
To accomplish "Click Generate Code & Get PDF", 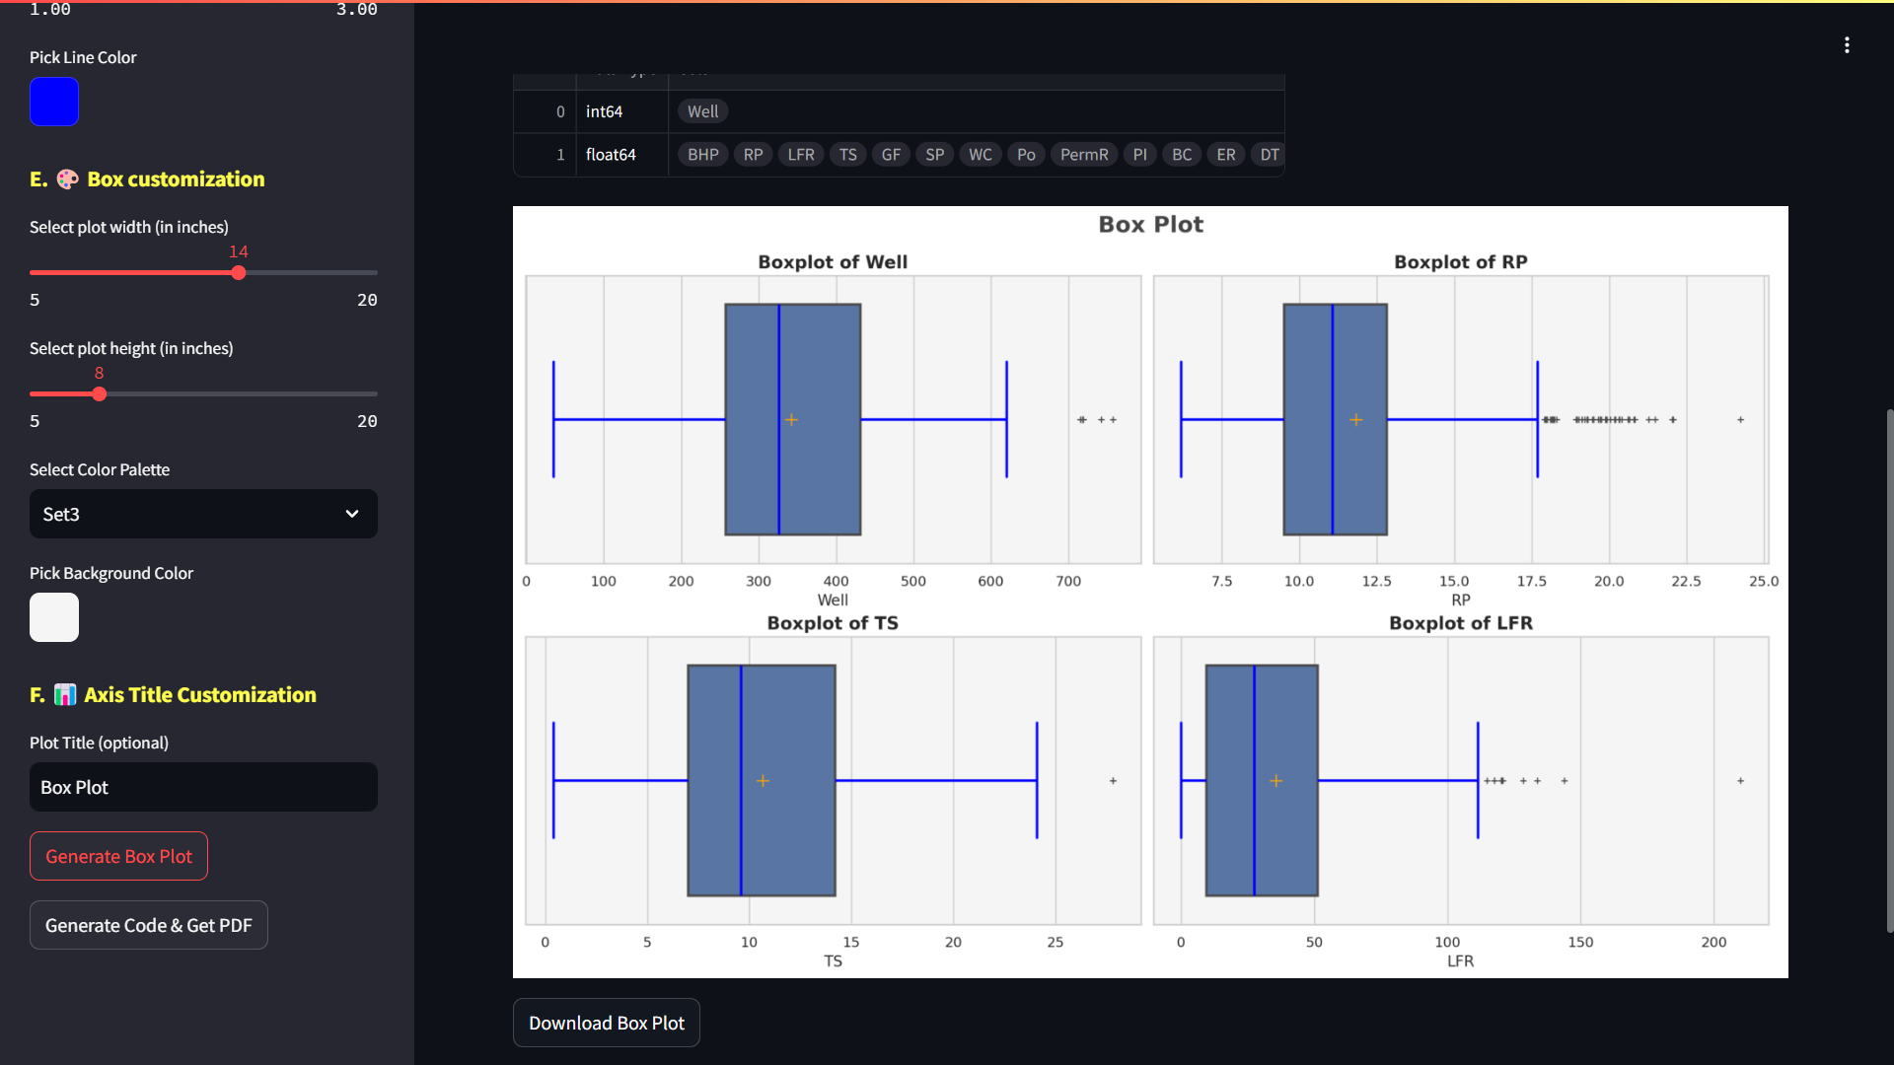I will tap(149, 925).
